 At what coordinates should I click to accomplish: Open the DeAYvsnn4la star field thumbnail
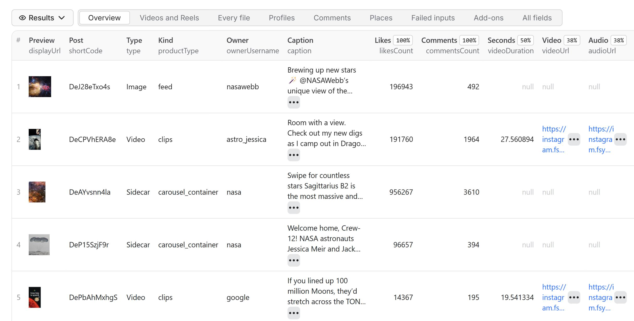click(x=37, y=192)
